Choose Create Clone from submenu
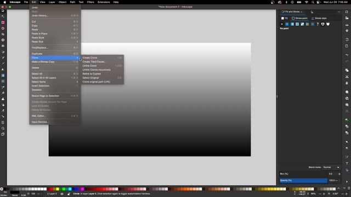The height and width of the screenshot is (197, 351). coord(103,57)
